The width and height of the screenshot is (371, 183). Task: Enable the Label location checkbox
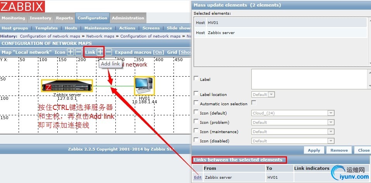point(196,94)
